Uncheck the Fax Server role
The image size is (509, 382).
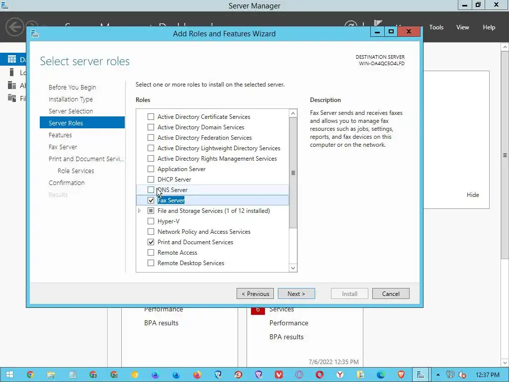151,200
